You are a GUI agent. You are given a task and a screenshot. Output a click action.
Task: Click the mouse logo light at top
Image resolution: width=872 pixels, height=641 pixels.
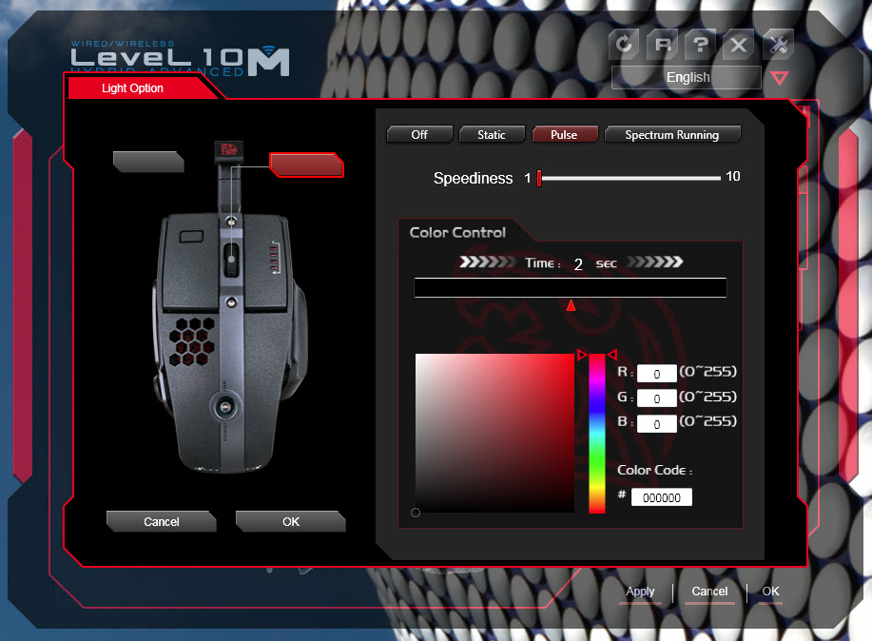229,149
